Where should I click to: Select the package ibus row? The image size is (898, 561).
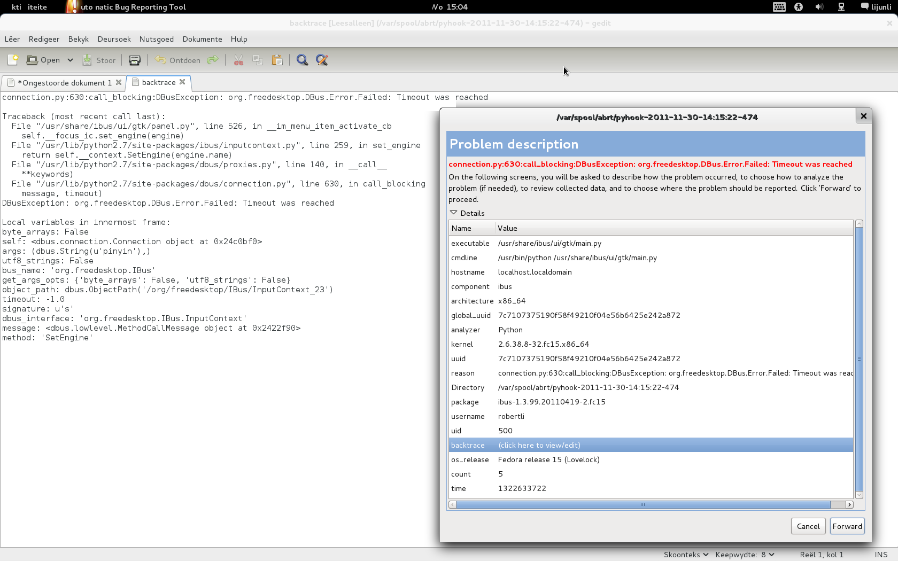[x=651, y=402]
